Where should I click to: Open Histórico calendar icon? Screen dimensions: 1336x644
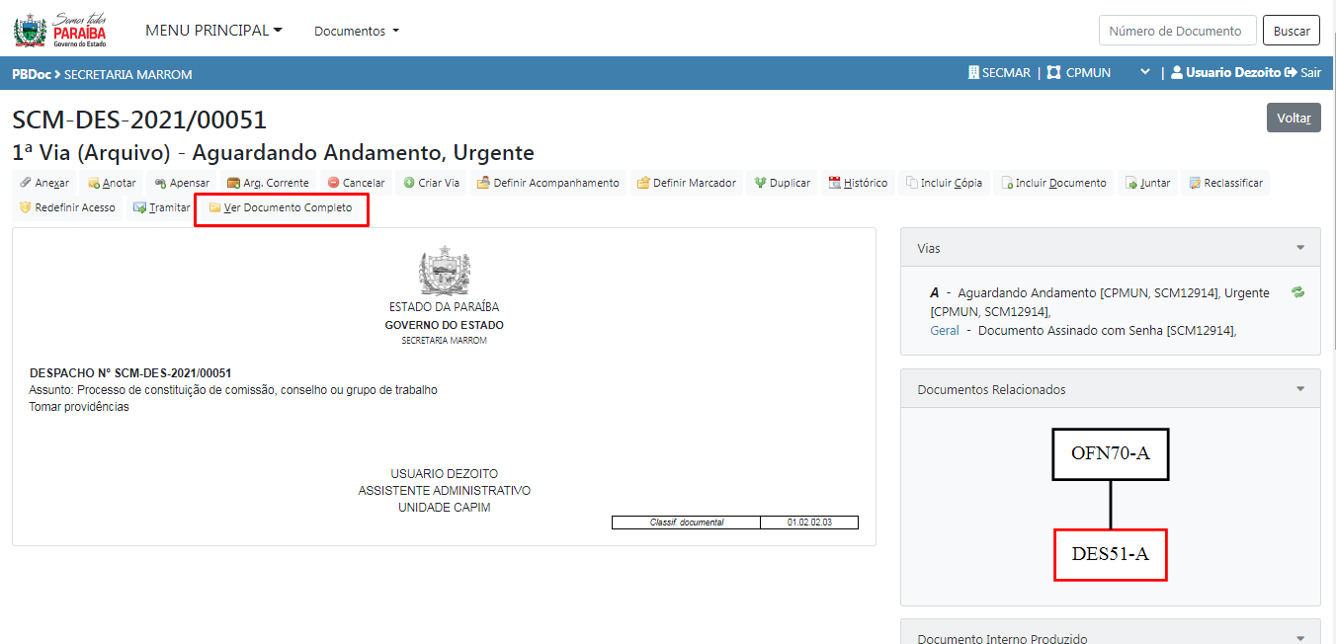point(834,183)
